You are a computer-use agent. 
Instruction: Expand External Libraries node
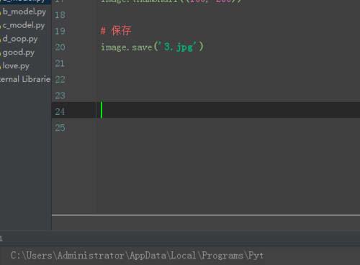click(x=25, y=79)
